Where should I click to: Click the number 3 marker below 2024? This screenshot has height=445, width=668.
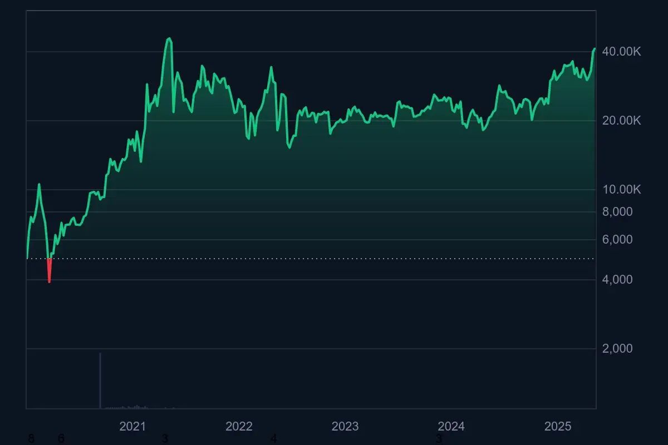pyautogui.click(x=439, y=439)
